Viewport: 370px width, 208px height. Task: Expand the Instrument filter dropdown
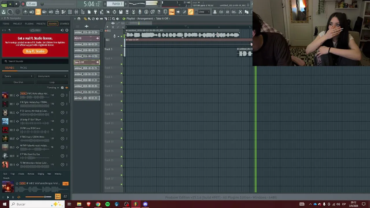(x=52, y=76)
